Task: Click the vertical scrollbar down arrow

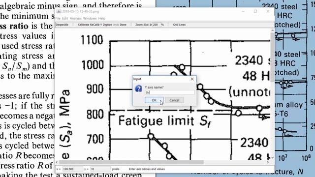Action: pos(272,158)
